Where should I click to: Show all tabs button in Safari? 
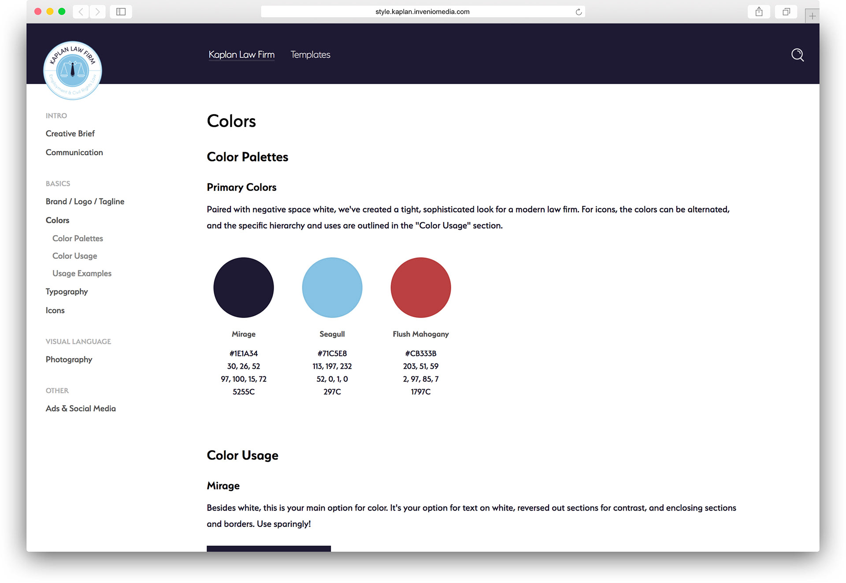[786, 11]
